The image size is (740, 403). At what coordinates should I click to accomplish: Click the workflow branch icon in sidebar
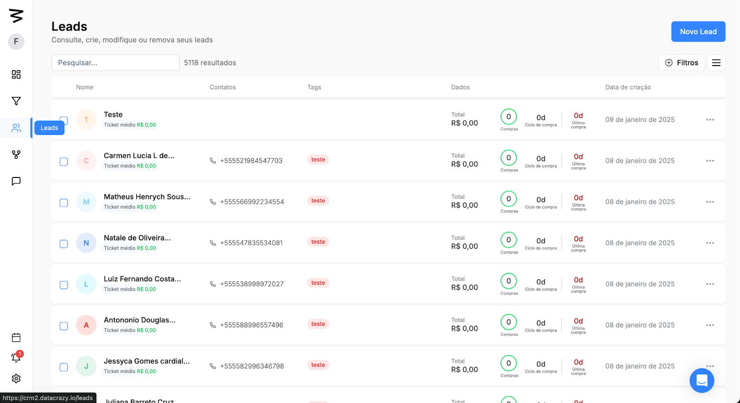point(16,154)
